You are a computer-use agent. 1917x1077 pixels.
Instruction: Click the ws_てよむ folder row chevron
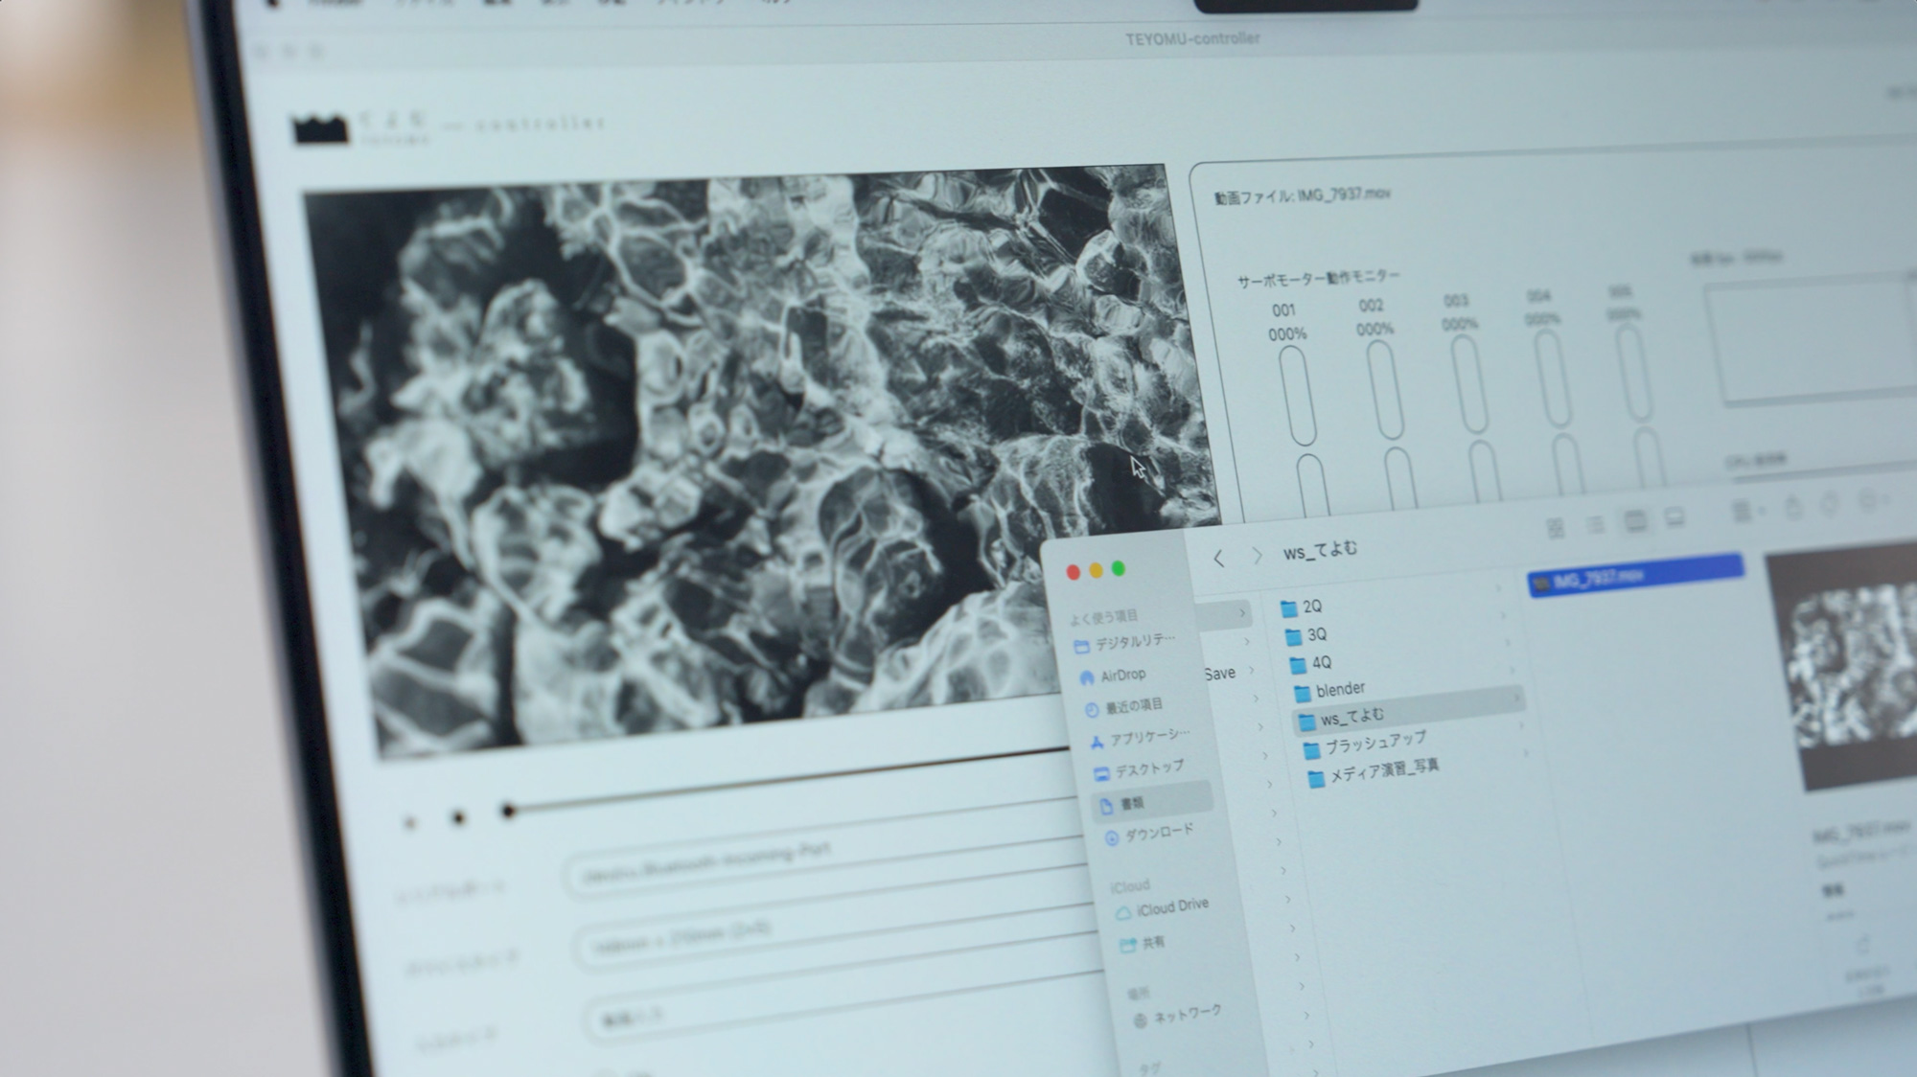tap(1516, 699)
